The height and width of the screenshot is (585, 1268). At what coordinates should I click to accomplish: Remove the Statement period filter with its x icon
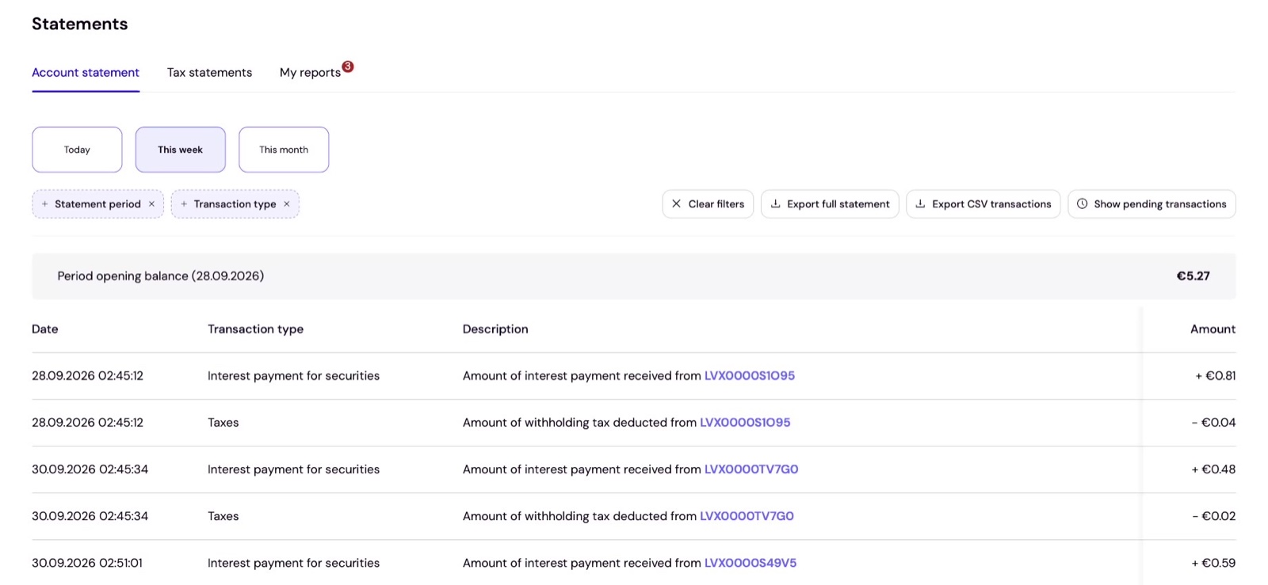click(x=151, y=204)
